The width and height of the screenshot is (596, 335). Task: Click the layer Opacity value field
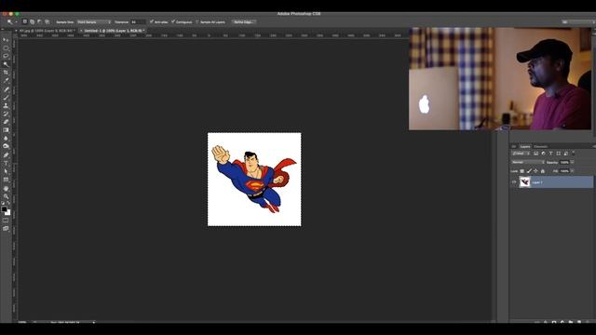(x=564, y=162)
